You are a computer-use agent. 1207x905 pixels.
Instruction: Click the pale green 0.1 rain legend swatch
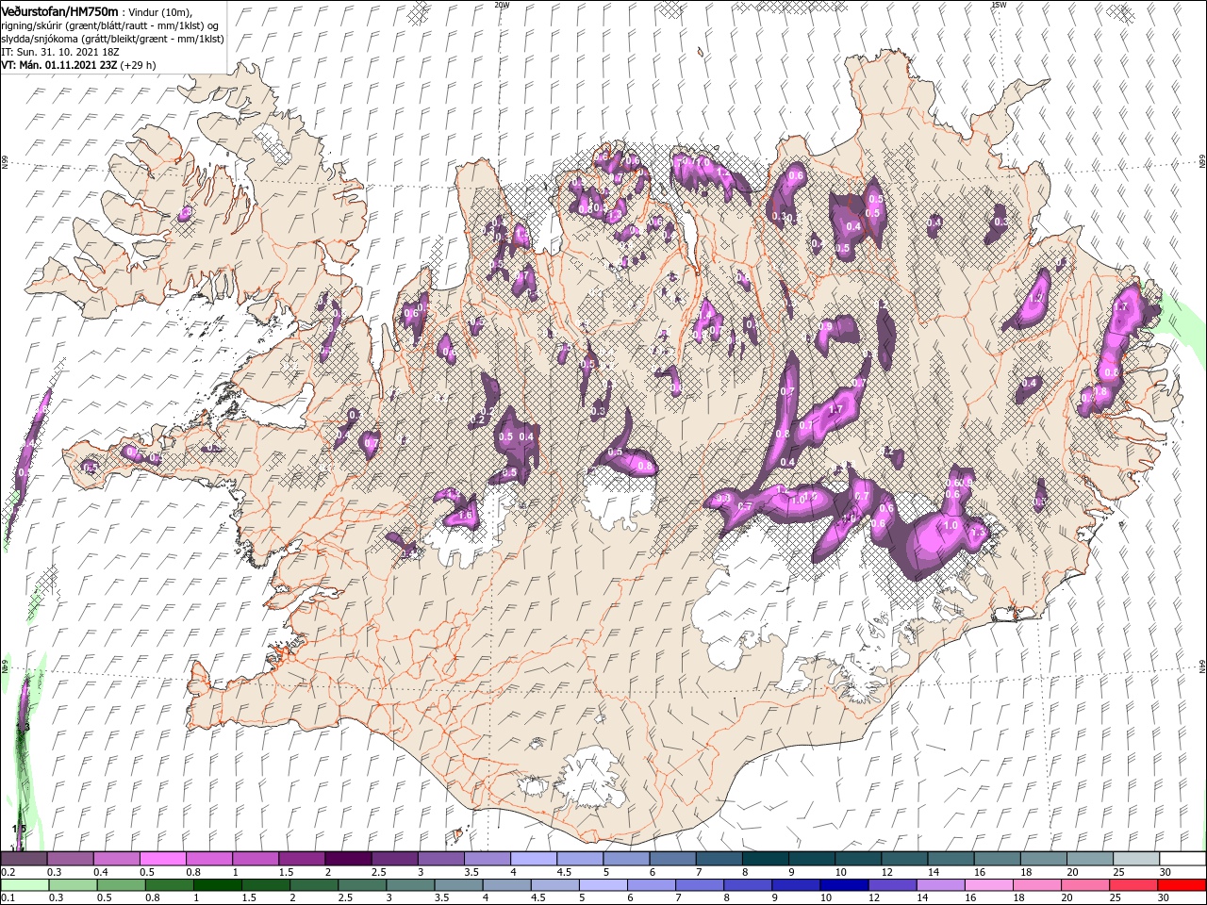[x=25, y=885]
